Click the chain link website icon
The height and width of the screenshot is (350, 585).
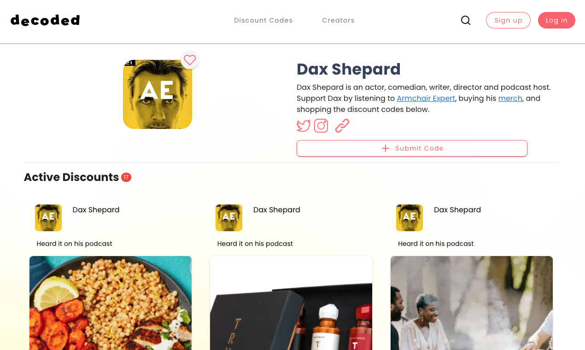coord(342,126)
